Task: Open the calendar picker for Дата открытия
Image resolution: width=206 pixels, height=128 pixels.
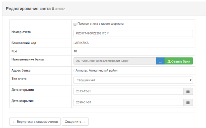Action: click(188, 91)
